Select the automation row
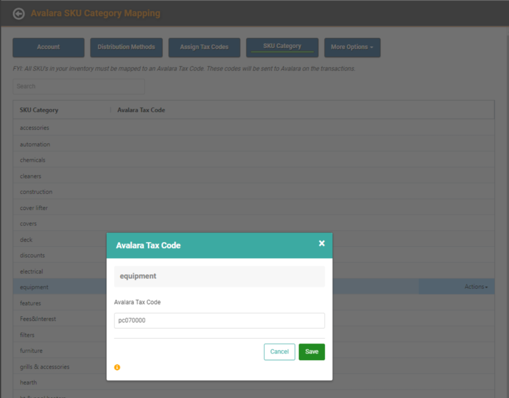This screenshot has height=398, width=509. (x=254, y=144)
